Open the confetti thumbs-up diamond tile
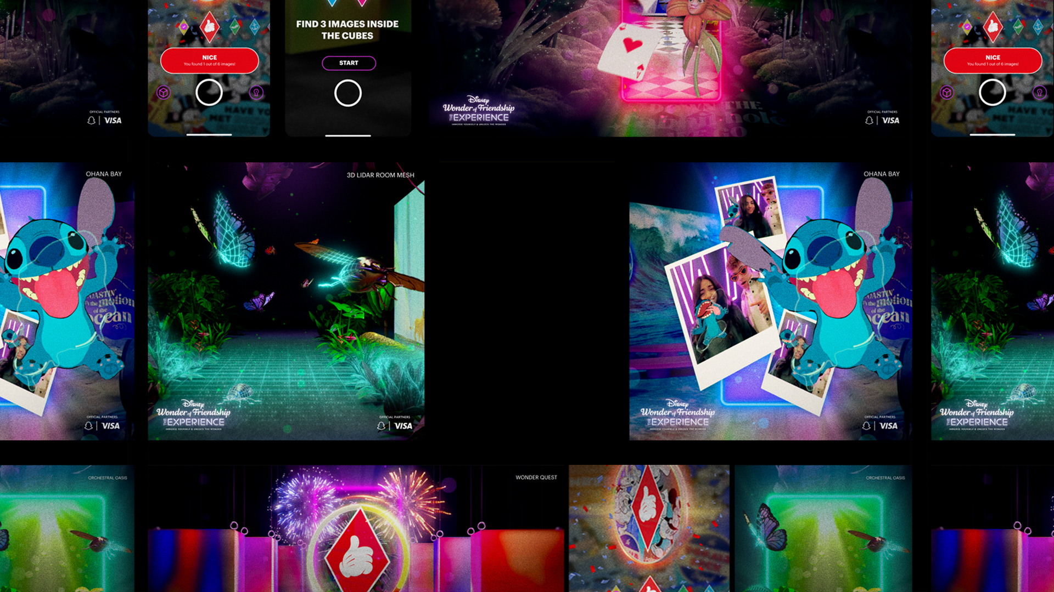This screenshot has width=1054, height=592. coord(649,528)
